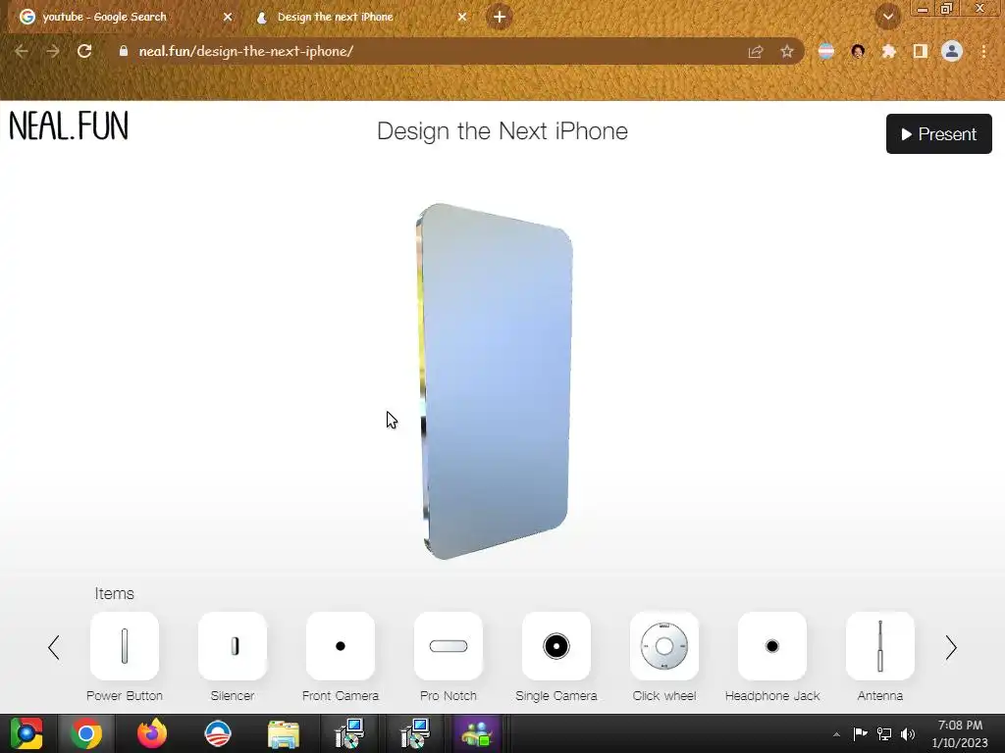Screen dimensions: 1005x753
Task: Show hidden system tray icons
Action: coord(836,734)
